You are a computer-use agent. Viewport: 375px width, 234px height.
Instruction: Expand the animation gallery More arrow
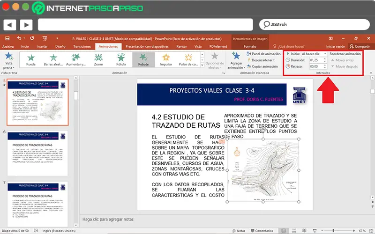pos(202,65)
